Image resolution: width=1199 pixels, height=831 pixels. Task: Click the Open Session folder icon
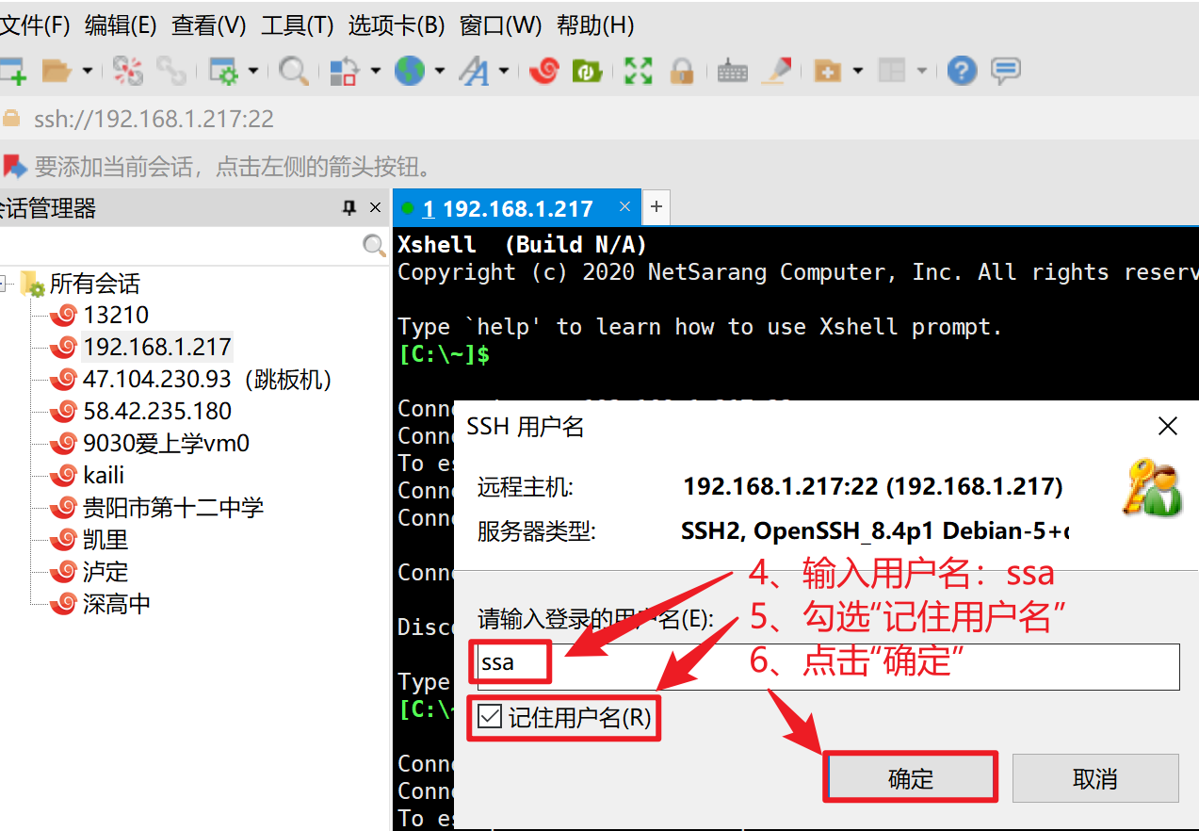tap(57, 71)
